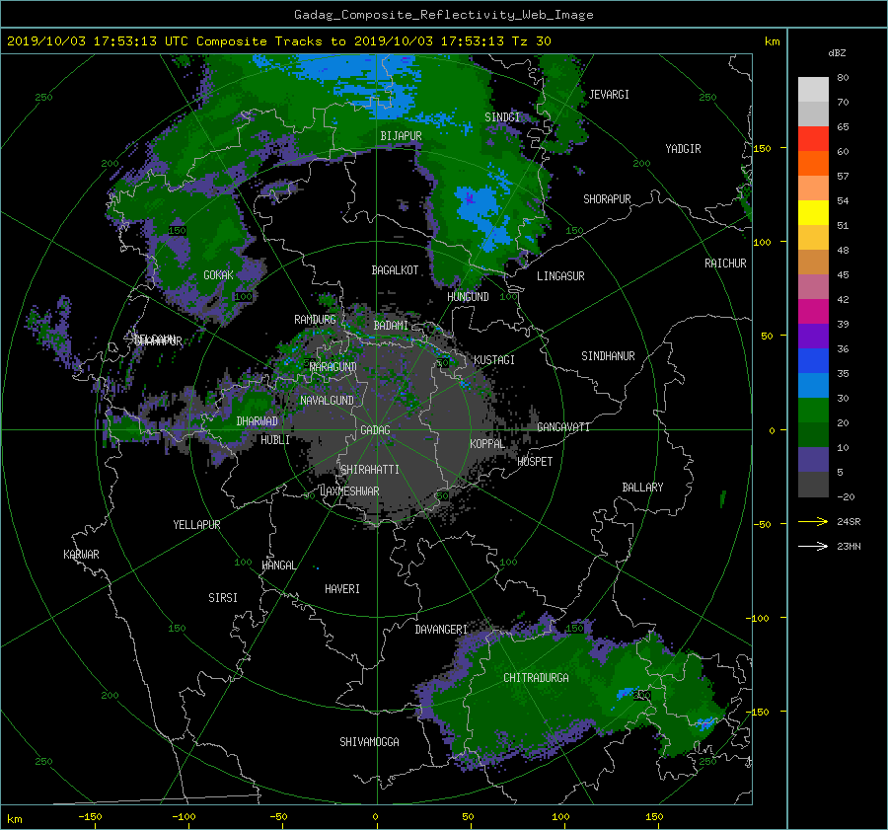Click the SHORAPUR label
Viewport: 888px width, 830px height.
click(607, 199)
